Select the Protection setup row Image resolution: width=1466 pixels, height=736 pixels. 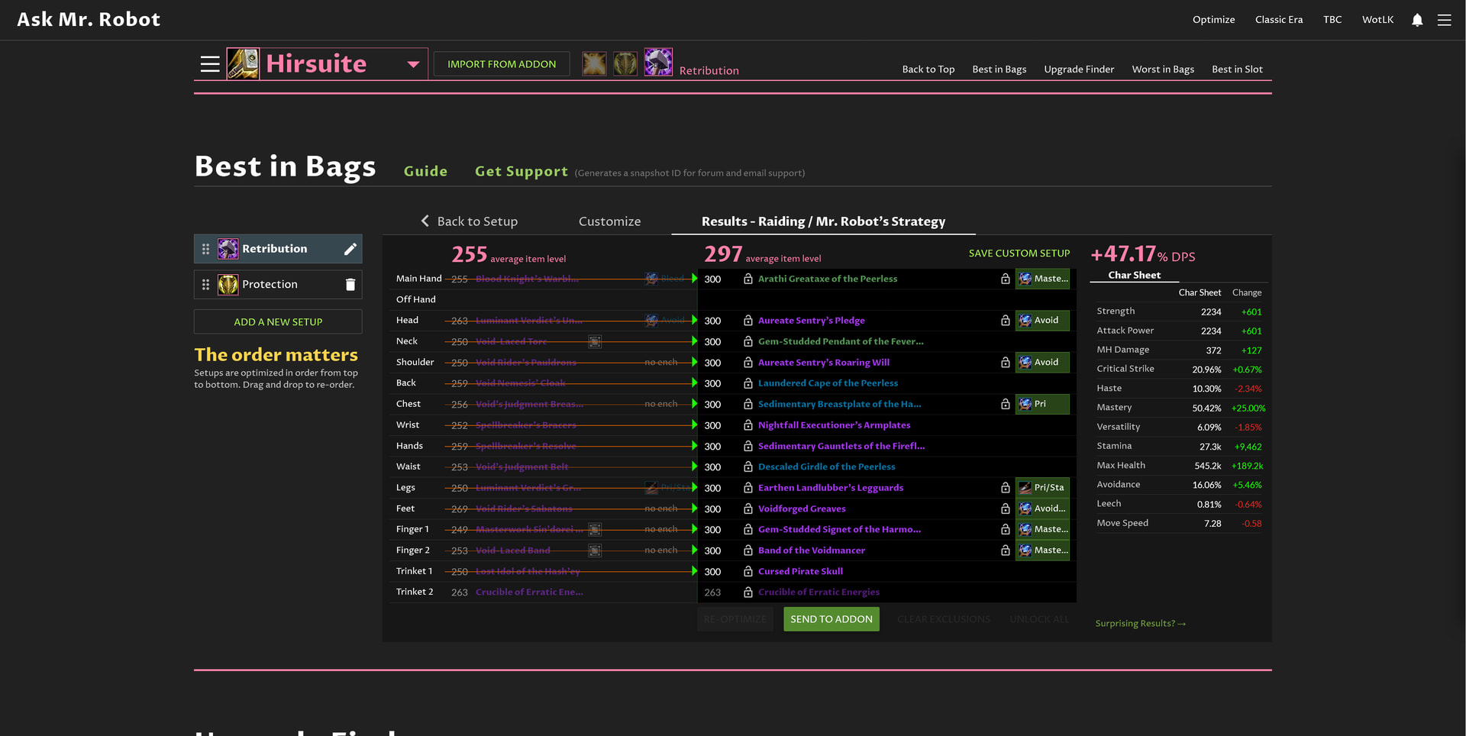[278, 285]
